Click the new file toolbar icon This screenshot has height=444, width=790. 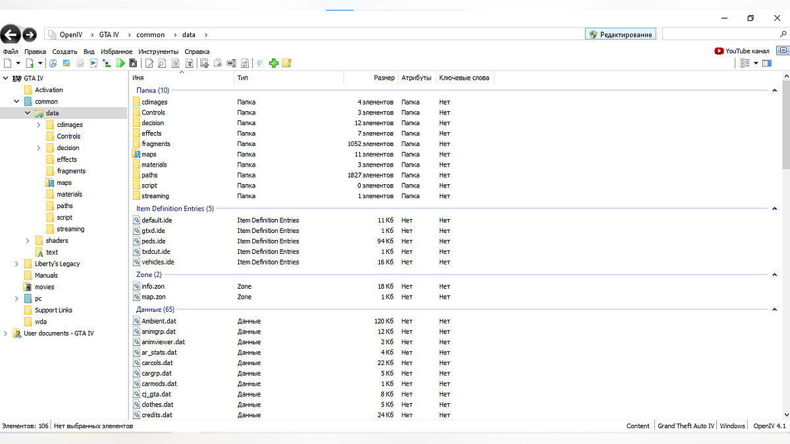click(8, 63)
